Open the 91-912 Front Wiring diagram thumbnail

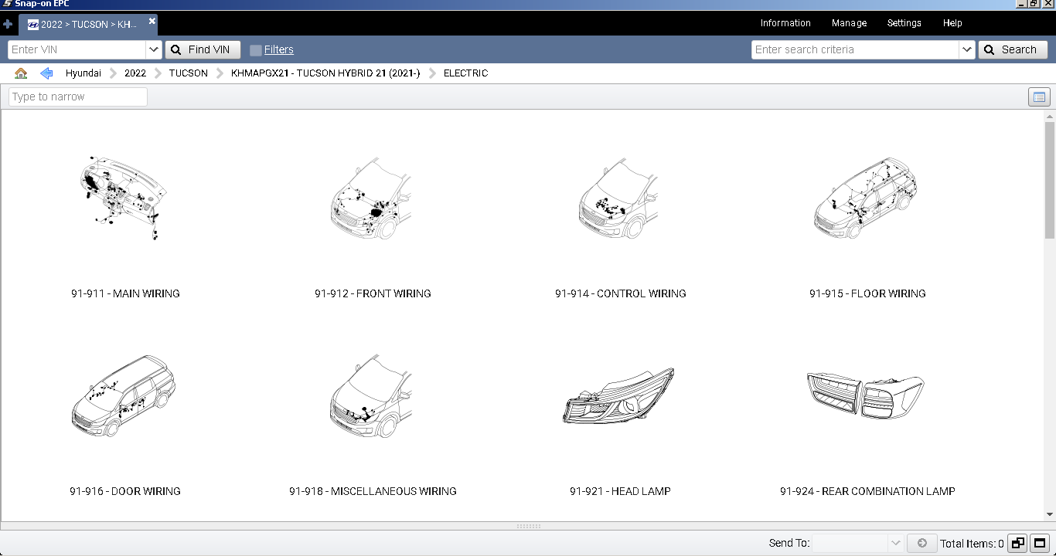pyautogui.click(x=372, y=197)
